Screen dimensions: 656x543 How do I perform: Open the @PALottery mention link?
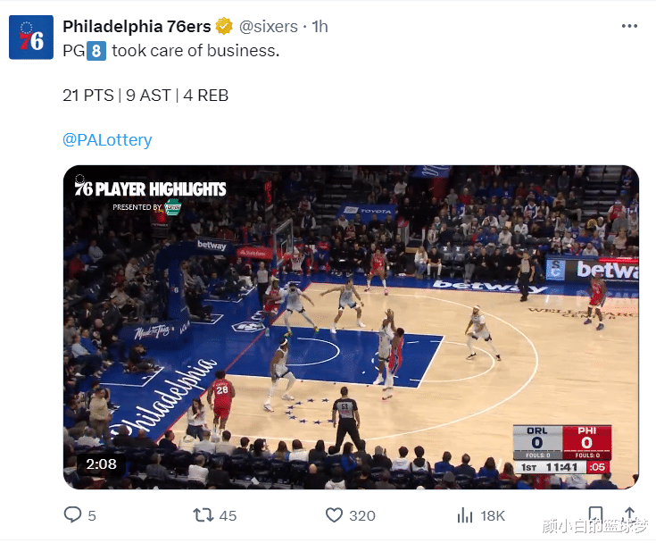pyautogui.click(x=107, y=139)
